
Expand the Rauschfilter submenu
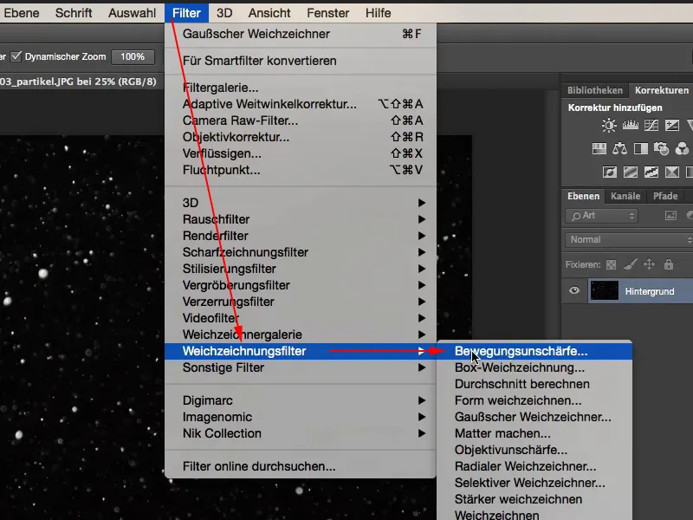301,219
